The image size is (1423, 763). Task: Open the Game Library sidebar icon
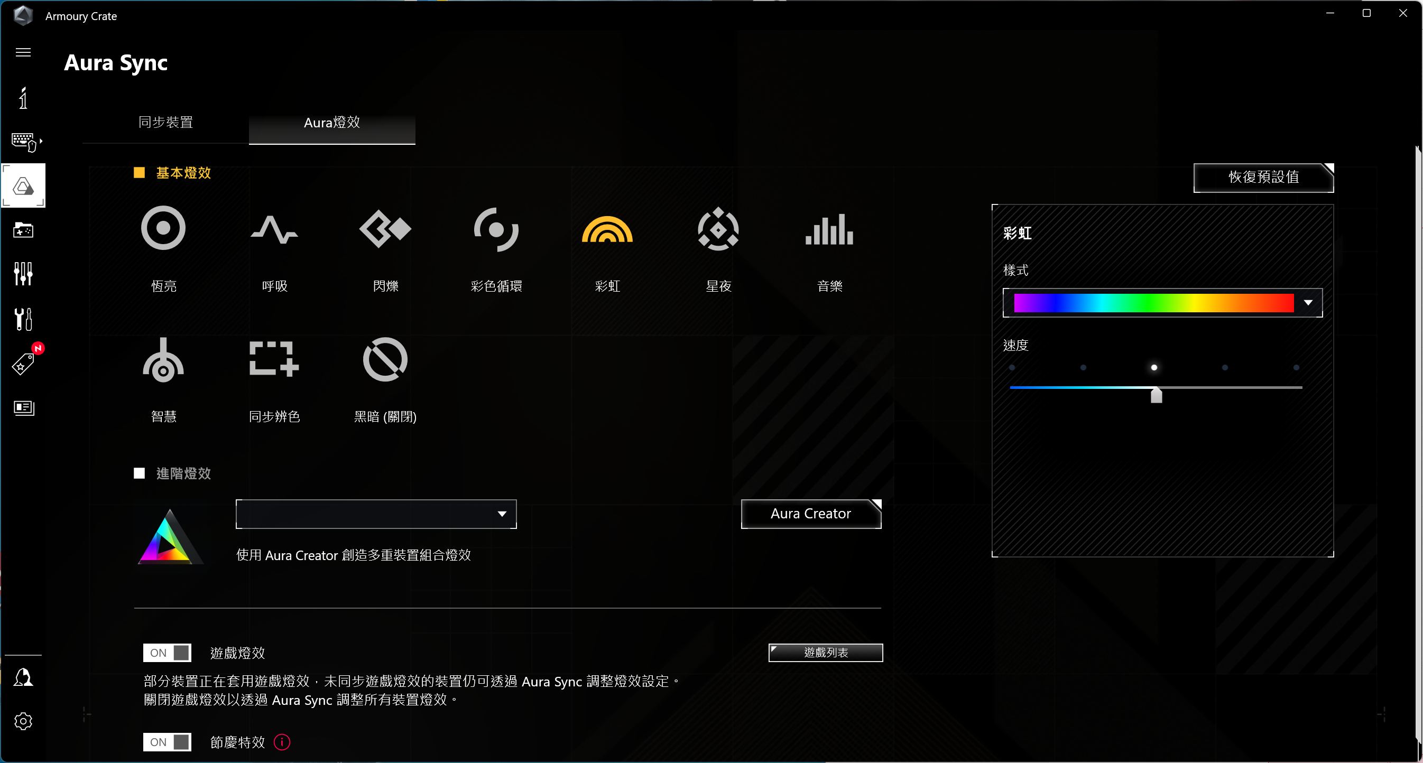point(23,230)
